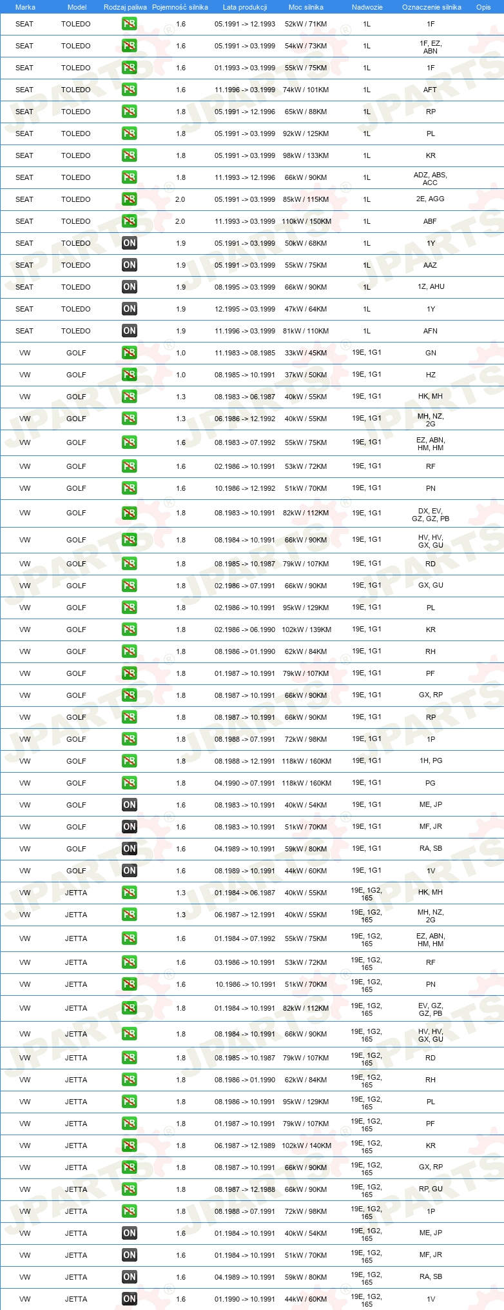Image resolution: width=504 pixels, height=1310 pixels.
Task: Click the '33kW / 45KM' power cell
Action: pos(306,353)
